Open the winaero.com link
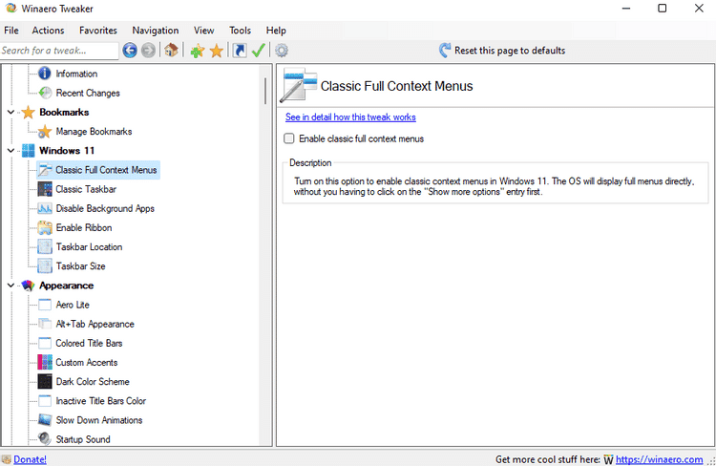 pyautogui.click(x=659, y=459)
